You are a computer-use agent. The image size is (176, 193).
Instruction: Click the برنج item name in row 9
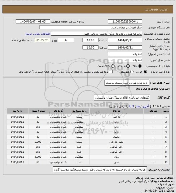click(117, 157)
